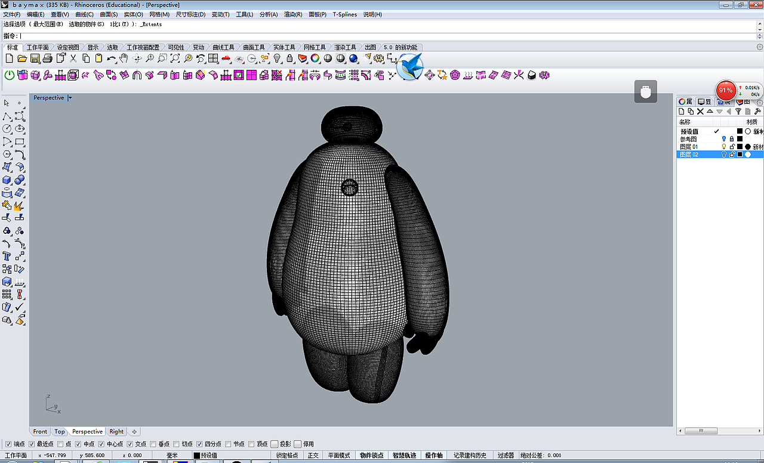Image resolution: width=764 pixels, height=463 pixels.
Task: Click the green power button T-Splines icon
Action: coord(10,75)
